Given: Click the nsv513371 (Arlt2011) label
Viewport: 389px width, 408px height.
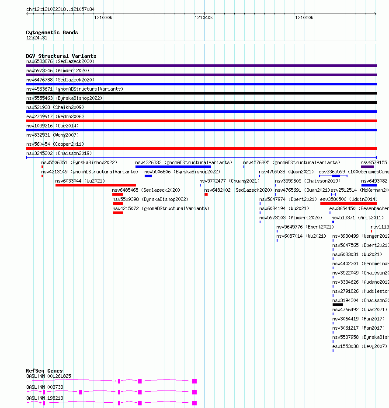Looking at the screenshot, I should click(x=358, y=218).
